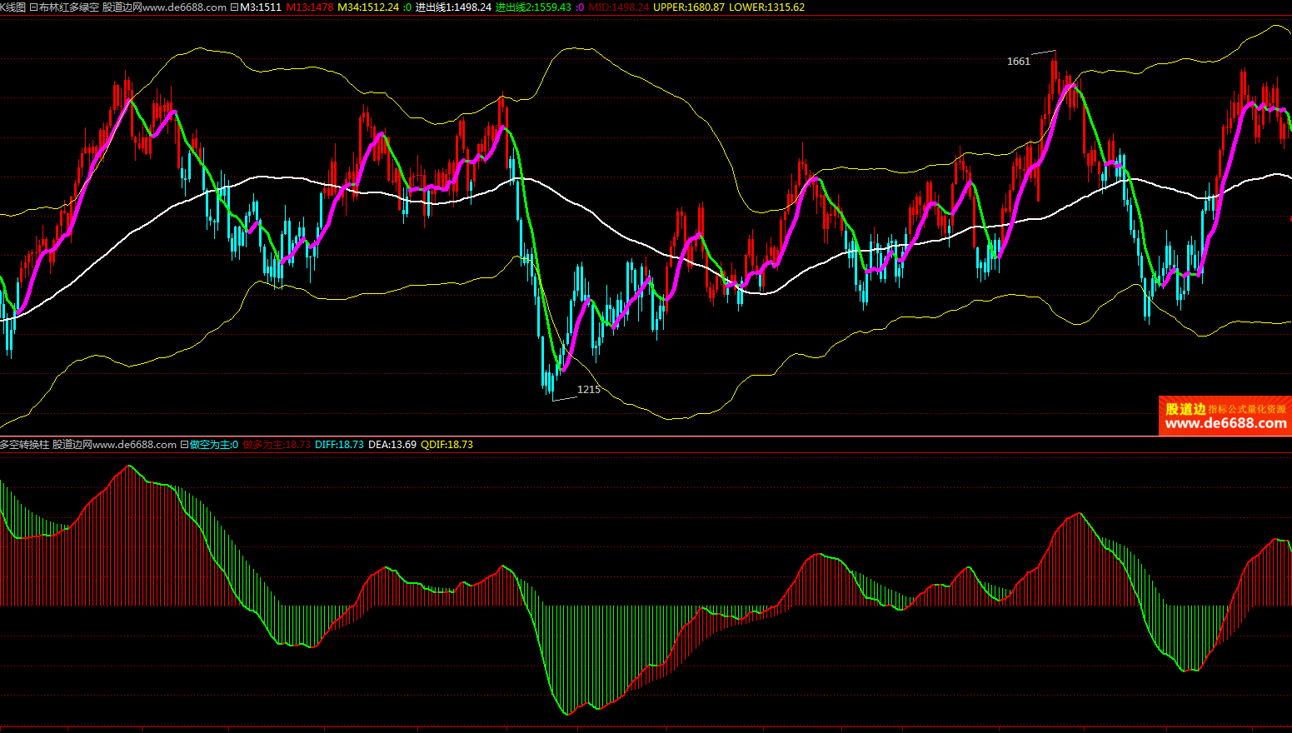Click the 多空转换柱 sub-chart title
Viewport: 1292px width, 733px height.
click(24, 445)
